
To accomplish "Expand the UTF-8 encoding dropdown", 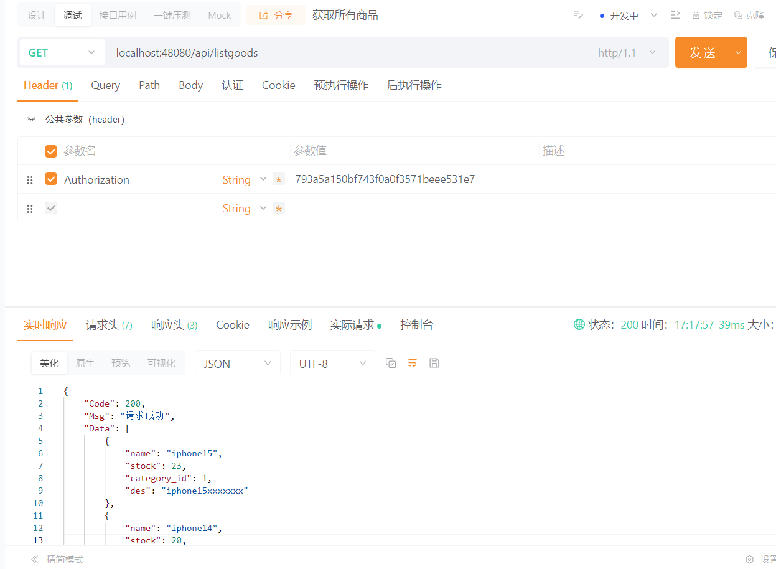I will pyautogui.click(x=332, y=364).
